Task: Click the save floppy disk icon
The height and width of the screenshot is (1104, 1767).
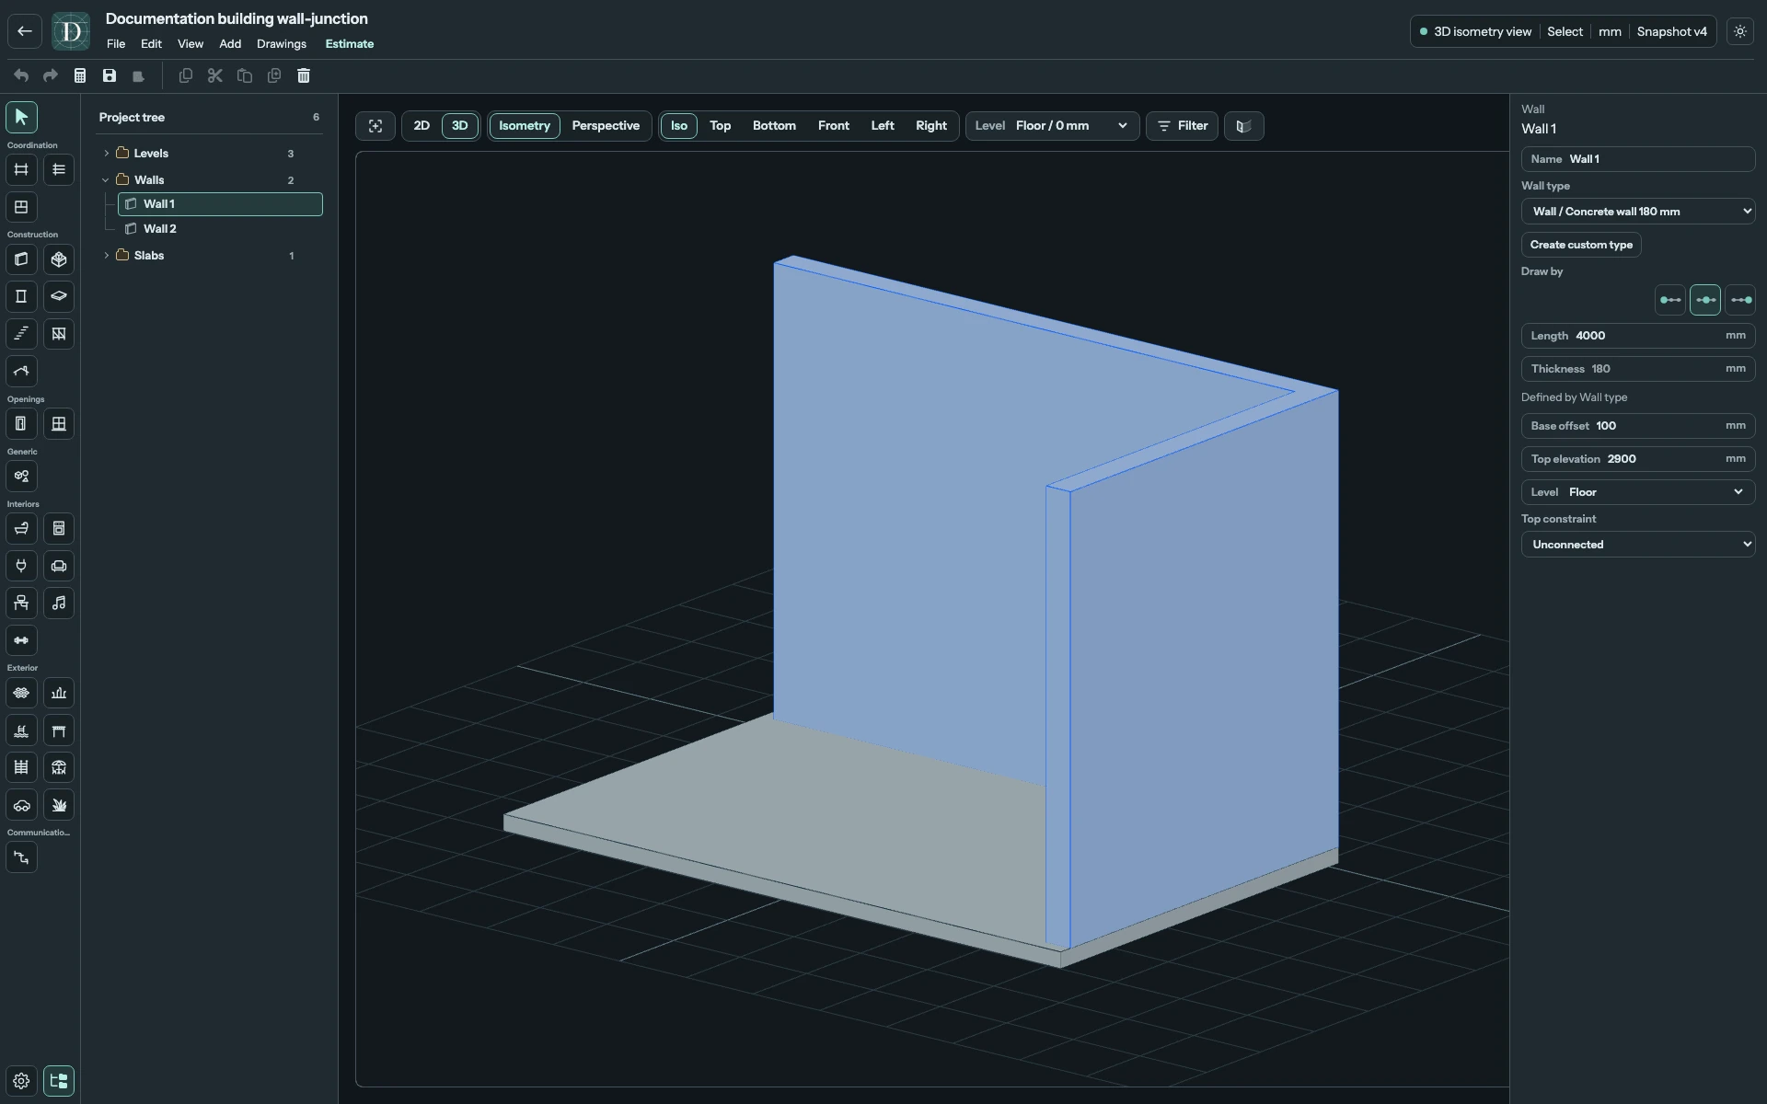Action: coord(110,75)
